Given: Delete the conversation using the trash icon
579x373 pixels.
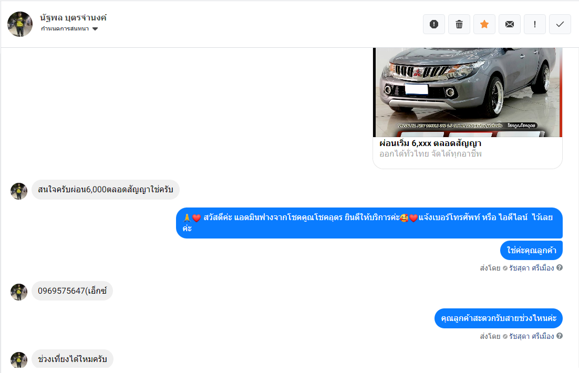Looking at the screenshot, I should pos(459,24).
